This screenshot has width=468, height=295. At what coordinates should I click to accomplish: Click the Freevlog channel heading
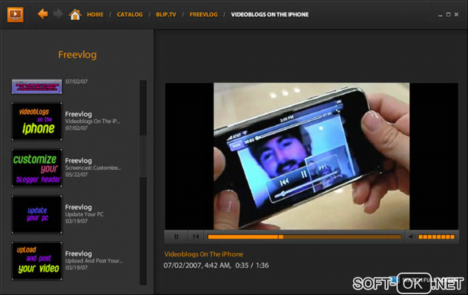coord(77,55)
